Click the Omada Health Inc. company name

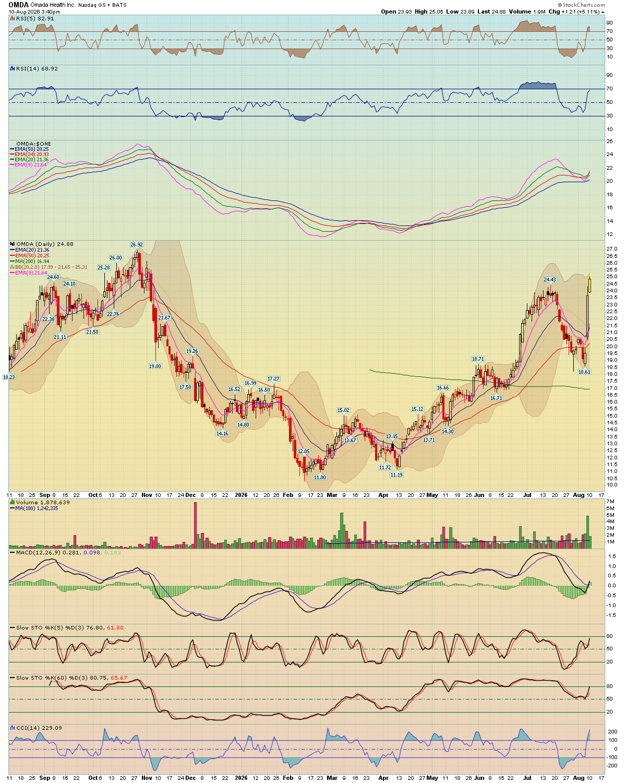tap(54, 5)
